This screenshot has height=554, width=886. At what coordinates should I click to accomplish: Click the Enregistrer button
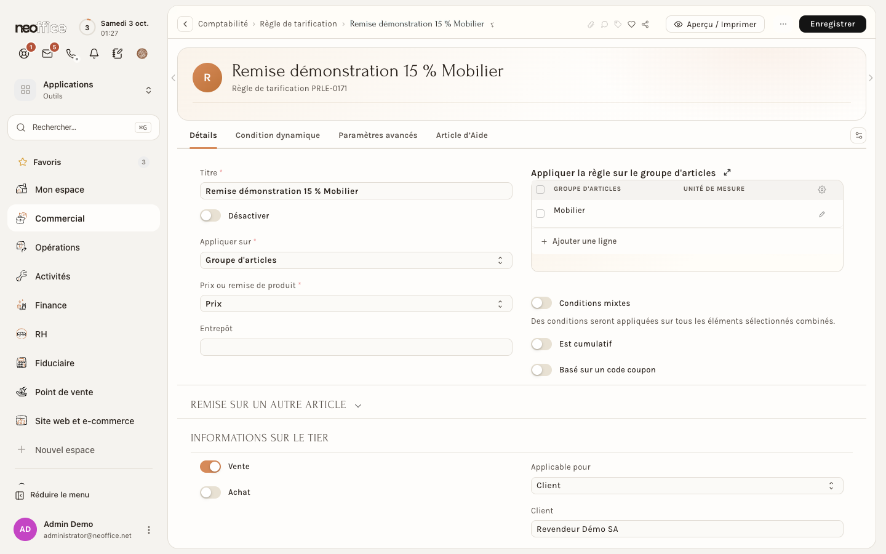[832, 24]
